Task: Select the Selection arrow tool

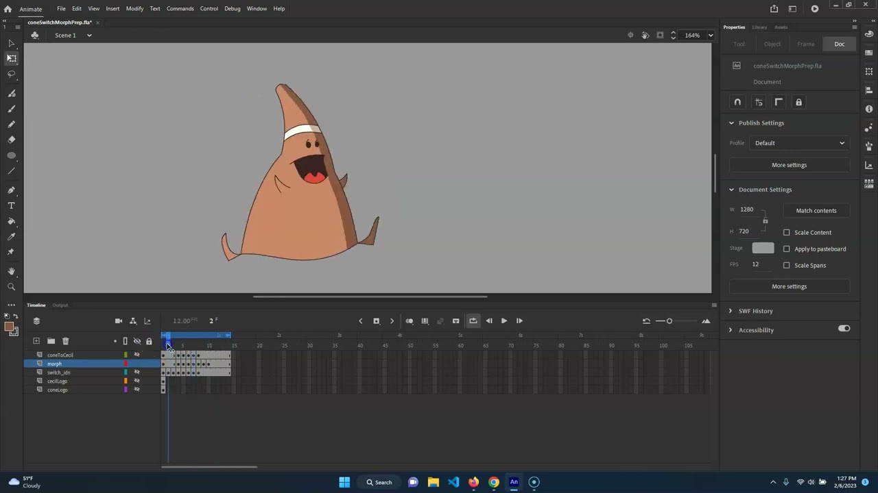Action: [11, 43]
